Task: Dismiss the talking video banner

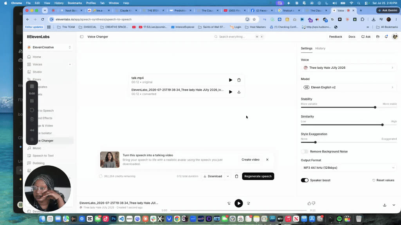Action: pos(267,160)
